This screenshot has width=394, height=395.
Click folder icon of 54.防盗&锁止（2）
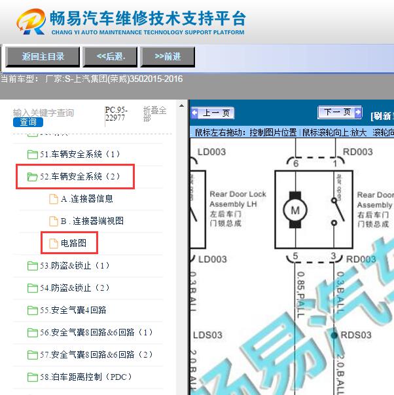(33, 288)
